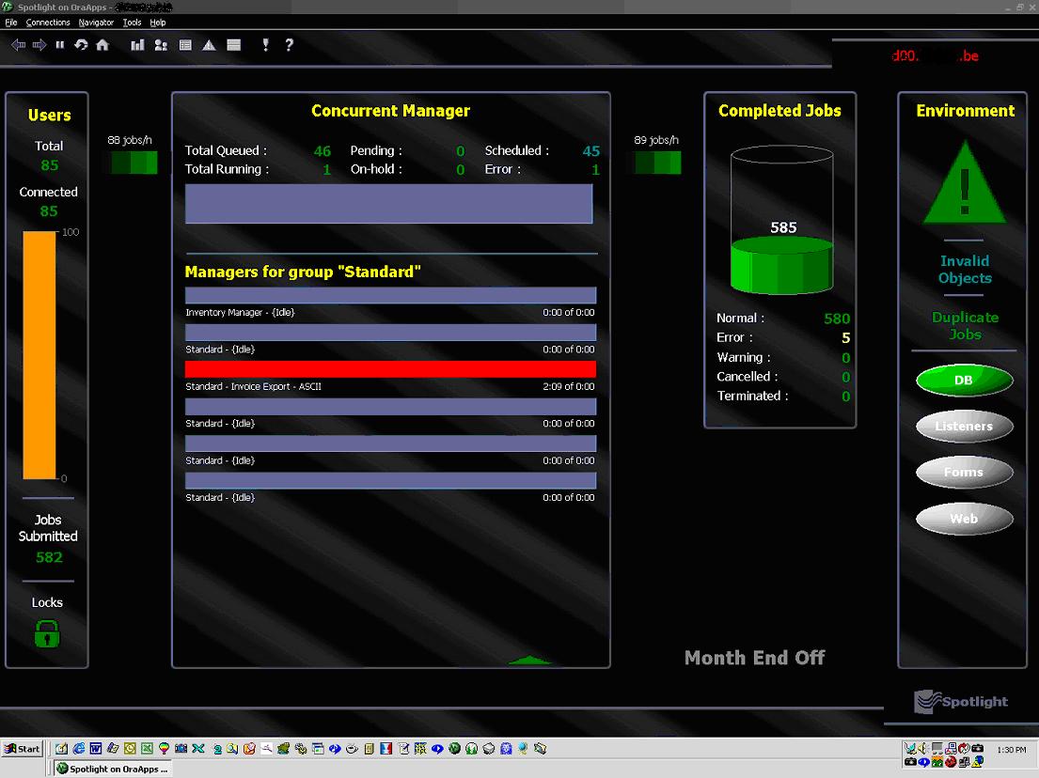Image resolution: width=1039 pixels, height=778 pixels.
Task: Click the orange Connected users gauge bar
Action: pyautogui.click(x=39, y=355)
